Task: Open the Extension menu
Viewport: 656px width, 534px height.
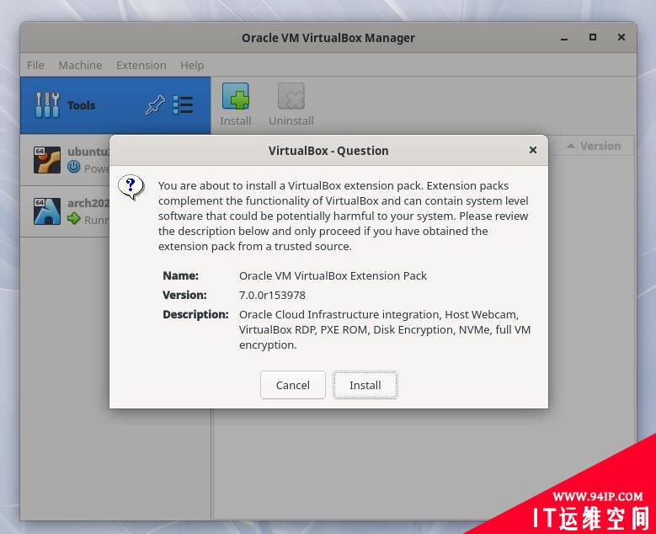Action: (x=141, y=66)
